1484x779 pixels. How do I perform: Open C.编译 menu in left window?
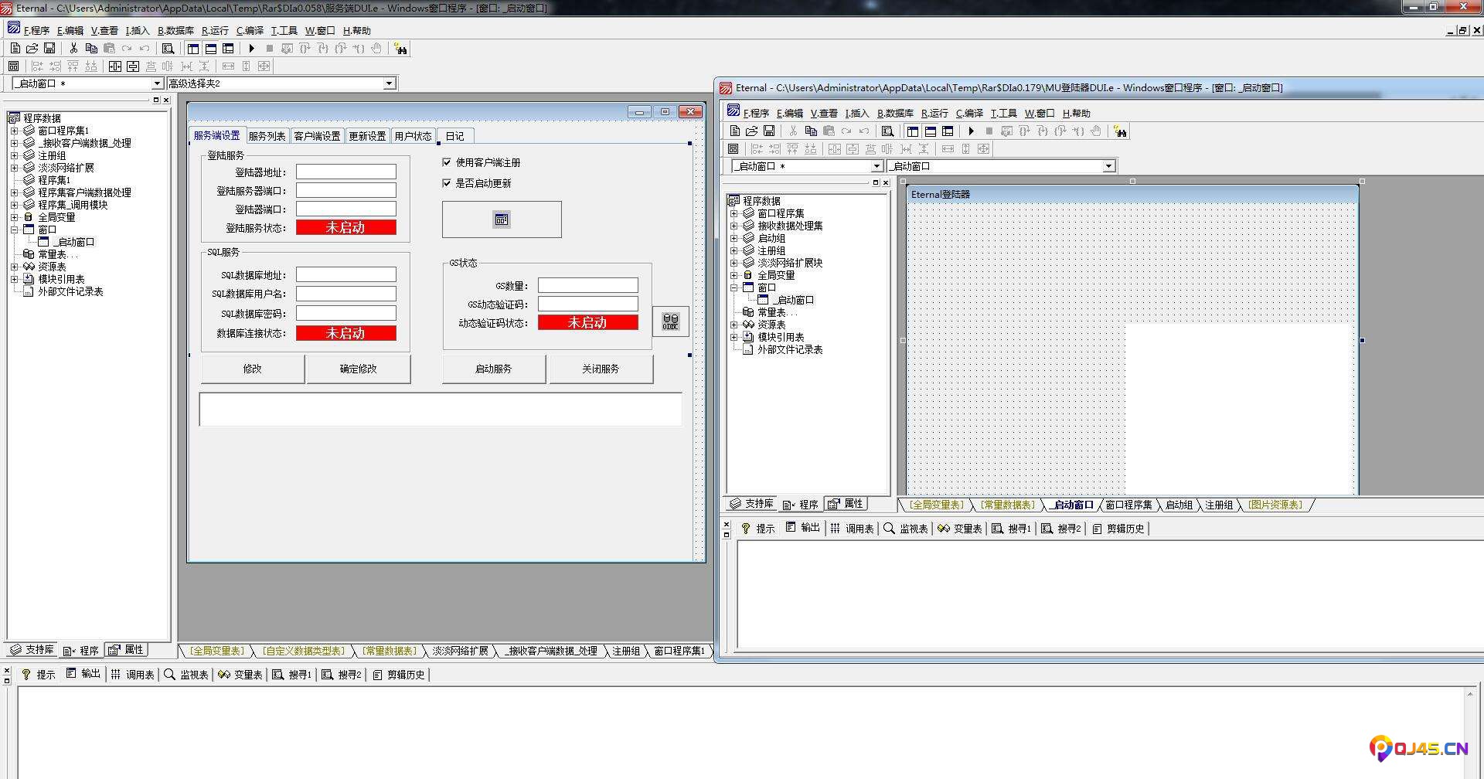(250, 31)
